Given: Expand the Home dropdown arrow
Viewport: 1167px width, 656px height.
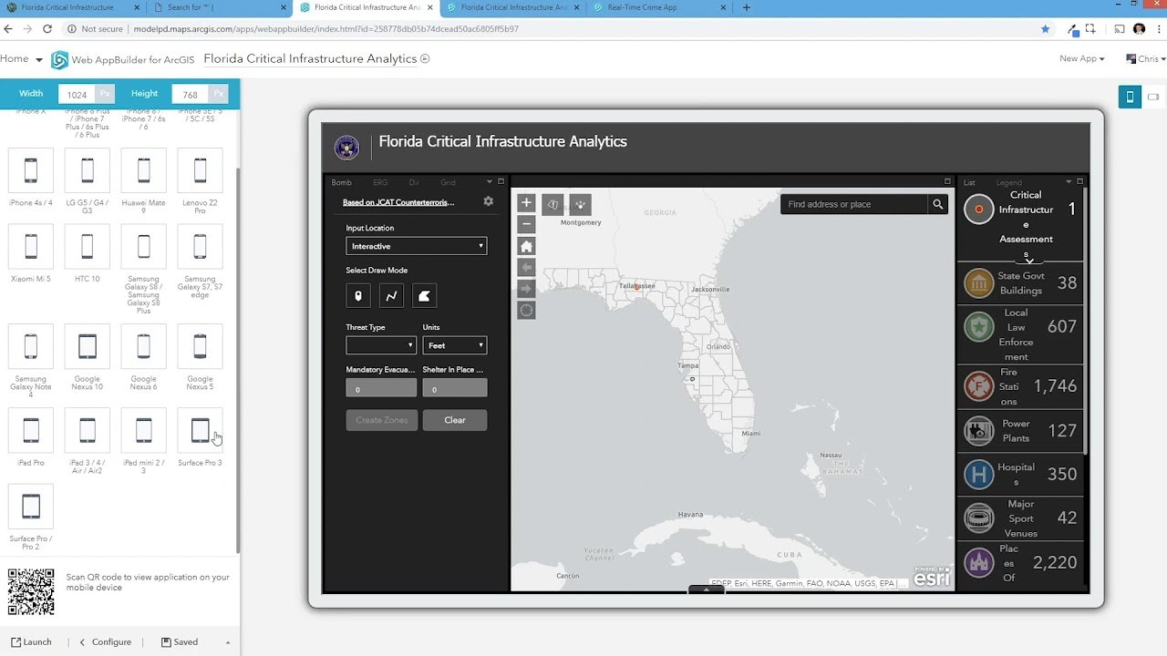Looking at the screenshot, I should point(38,60).
